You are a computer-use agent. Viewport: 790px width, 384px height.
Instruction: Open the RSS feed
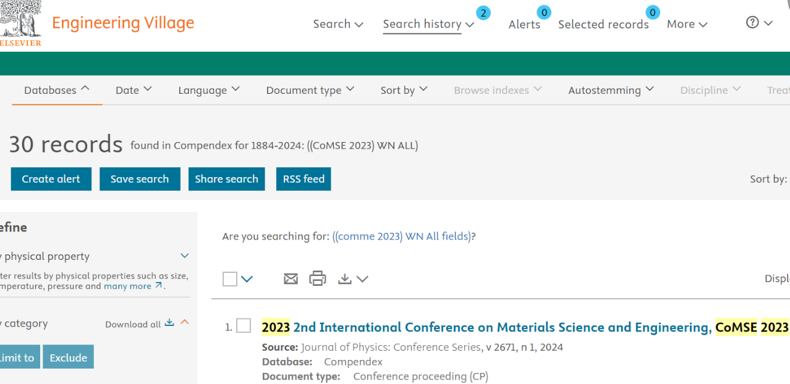click(x=304, y=179)
